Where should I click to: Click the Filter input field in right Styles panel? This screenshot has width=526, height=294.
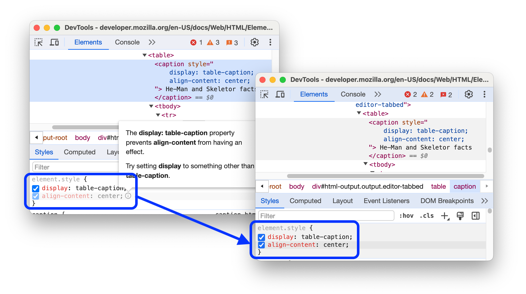[326, 215]
